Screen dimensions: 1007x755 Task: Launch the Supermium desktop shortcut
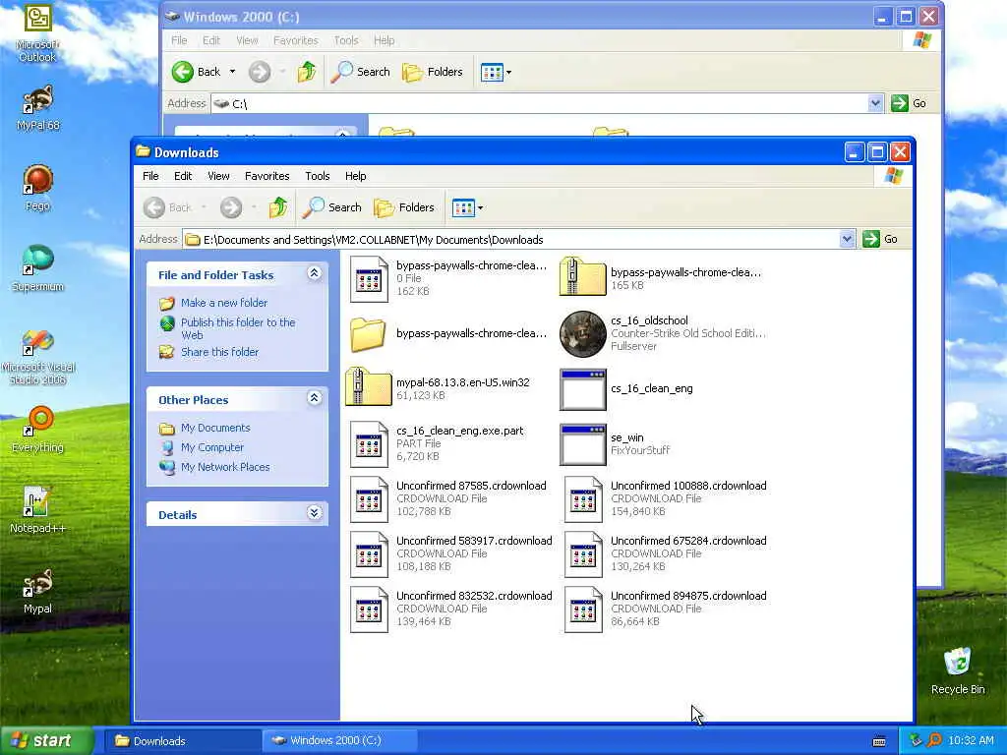(37, 267)
